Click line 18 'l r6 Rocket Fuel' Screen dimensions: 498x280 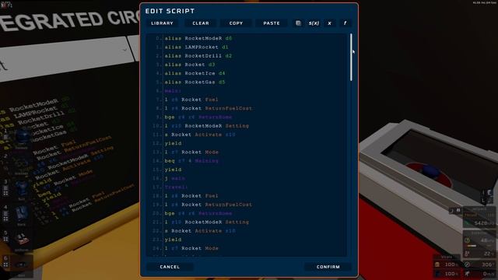pyautogui.click(x=191, y=196)
